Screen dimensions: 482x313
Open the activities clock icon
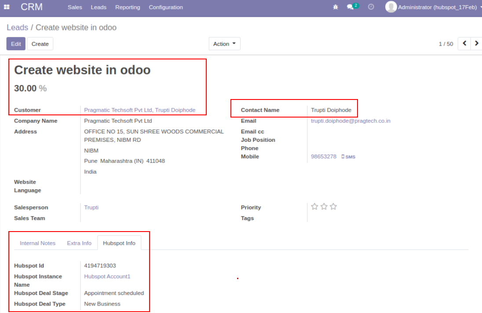pyautogui.click(x=371, y=7)
